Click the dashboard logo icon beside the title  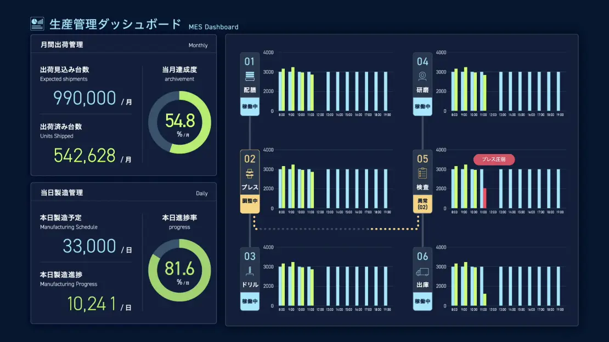click(x=37, y=24)
